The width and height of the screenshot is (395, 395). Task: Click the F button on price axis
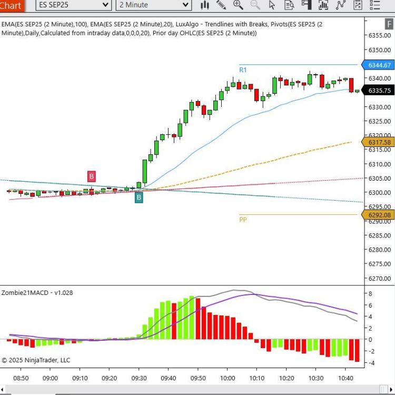coord(389,24)
